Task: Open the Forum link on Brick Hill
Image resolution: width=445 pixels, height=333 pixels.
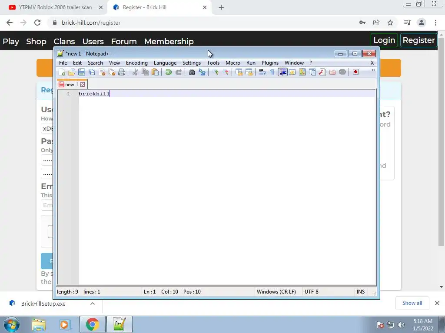Action: point(124,41)
